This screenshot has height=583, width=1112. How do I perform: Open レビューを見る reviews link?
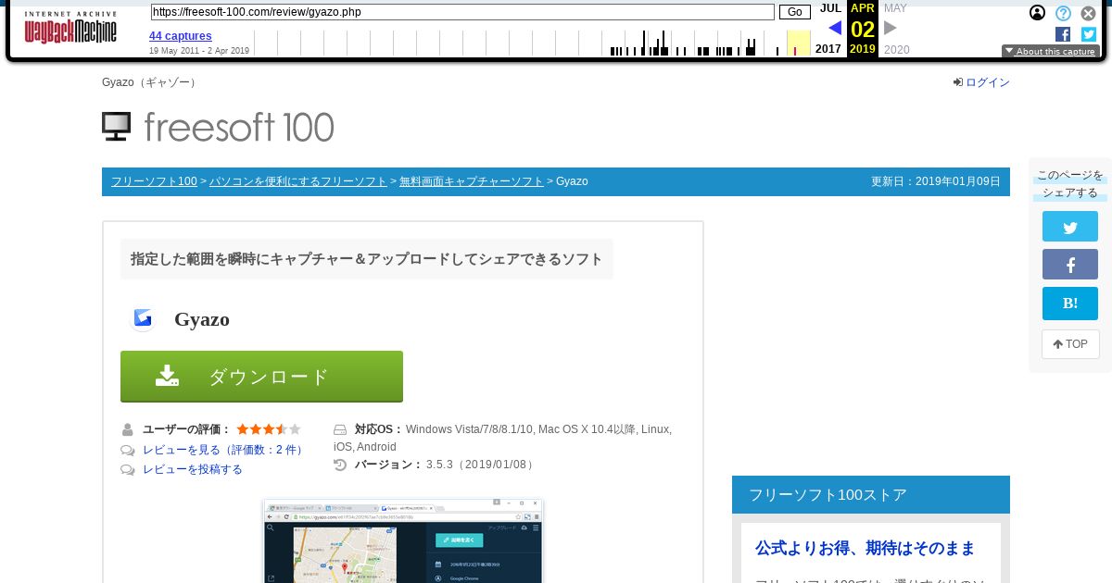(223, 450)
